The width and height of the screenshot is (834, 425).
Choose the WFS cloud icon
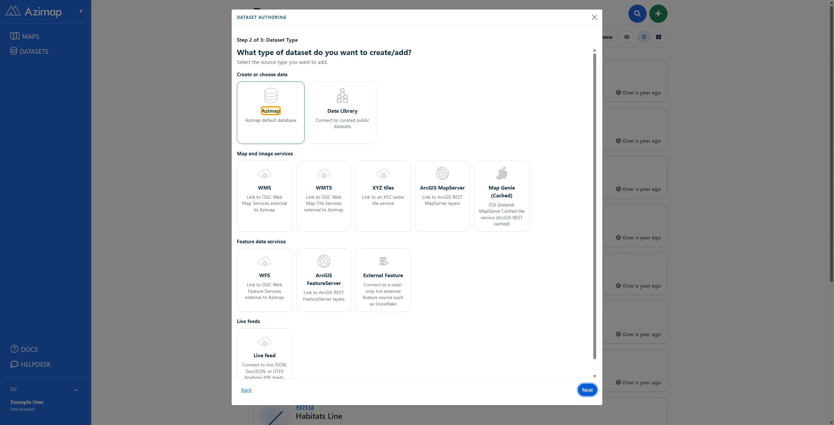(x=265, y=262)
